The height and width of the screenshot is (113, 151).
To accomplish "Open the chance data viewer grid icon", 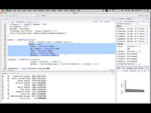I will pos(147,29).
